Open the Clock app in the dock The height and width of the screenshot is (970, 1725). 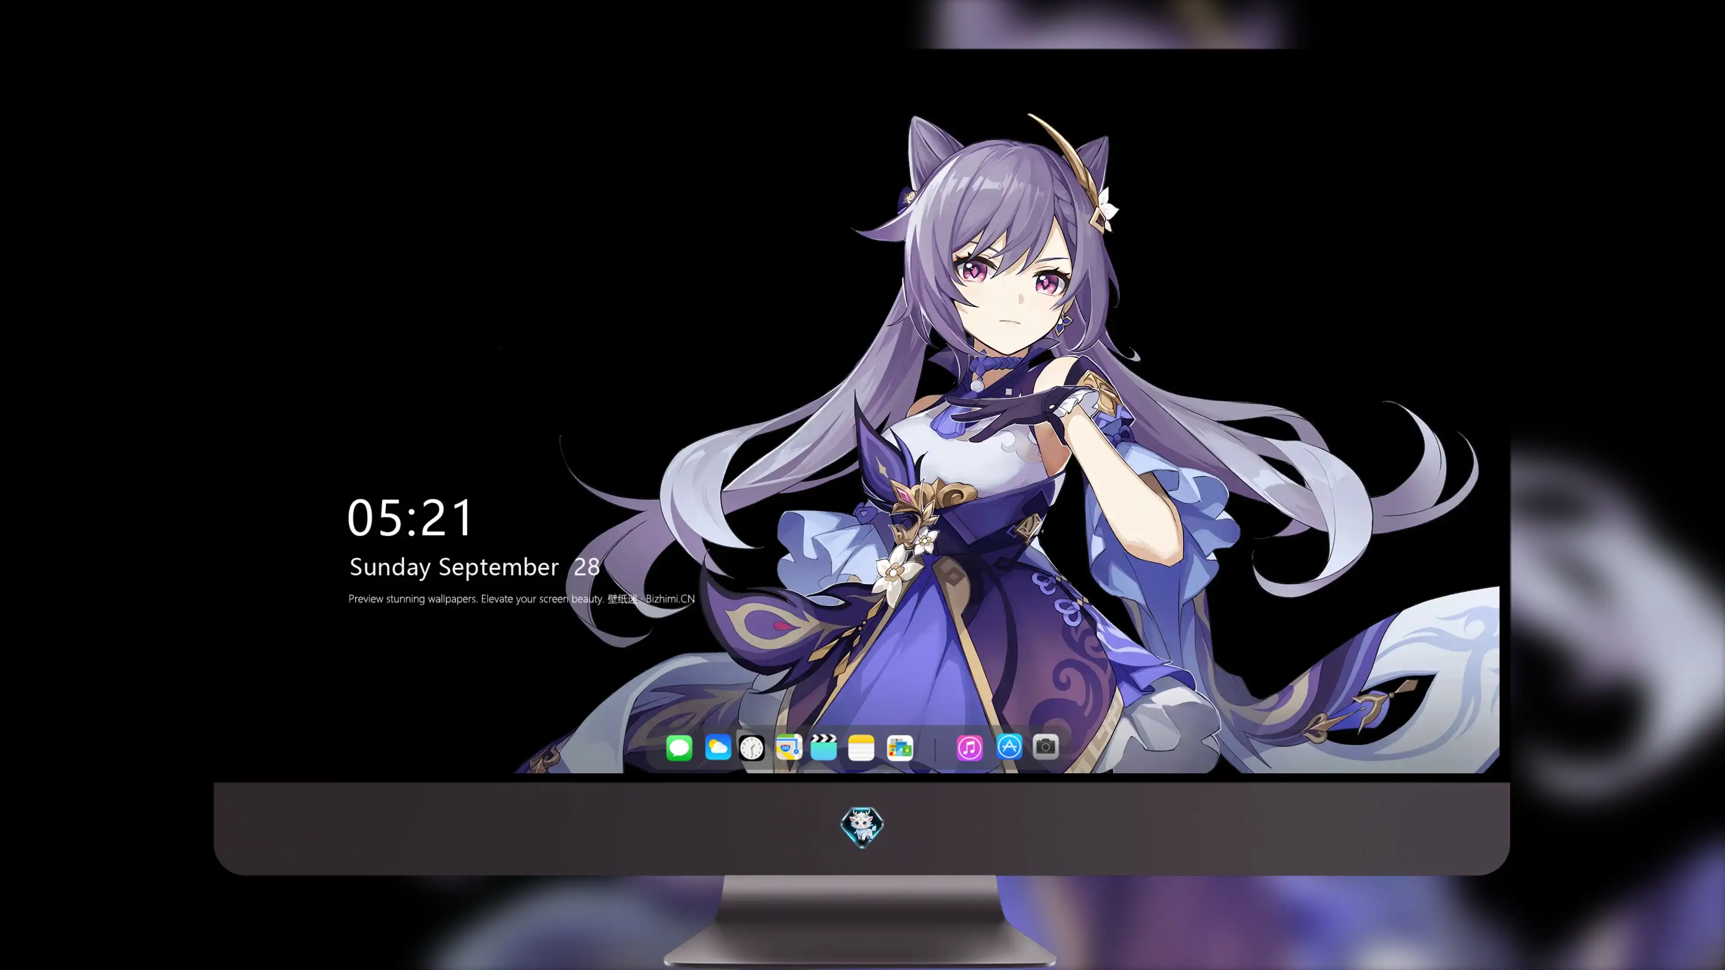[x=752, y=747]
